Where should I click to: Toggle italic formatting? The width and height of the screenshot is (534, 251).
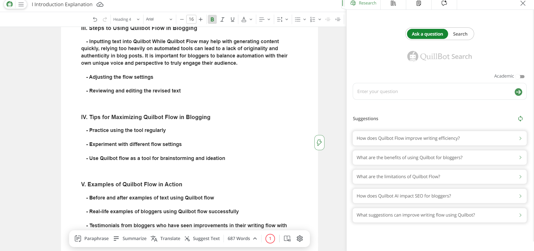[222, 19]
